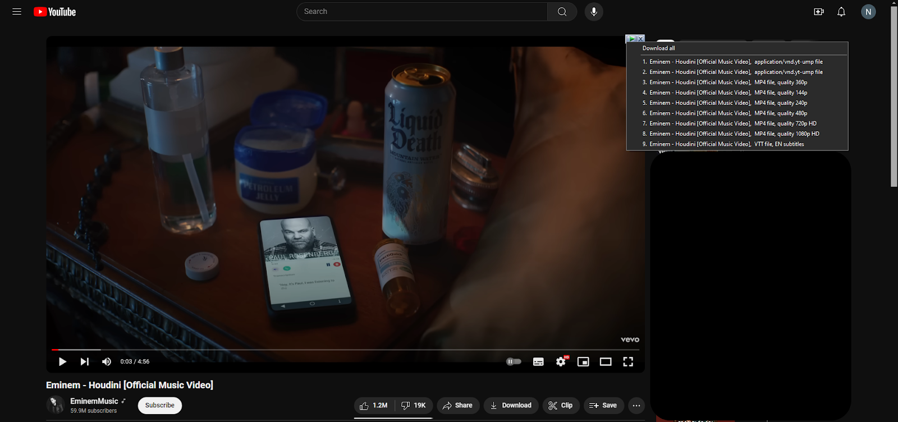Share the Houdini video
This screenshot has width=898, height=422.
(x=458, y=405)
